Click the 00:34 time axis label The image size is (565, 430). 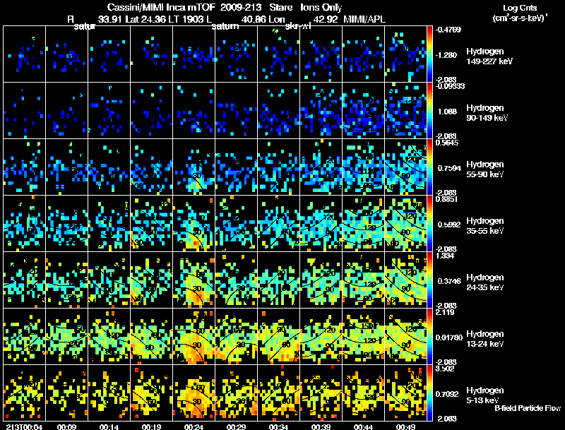(x=278, y=426)
